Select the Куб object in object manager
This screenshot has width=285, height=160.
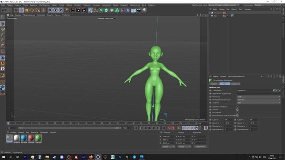(x=215, y=16)
